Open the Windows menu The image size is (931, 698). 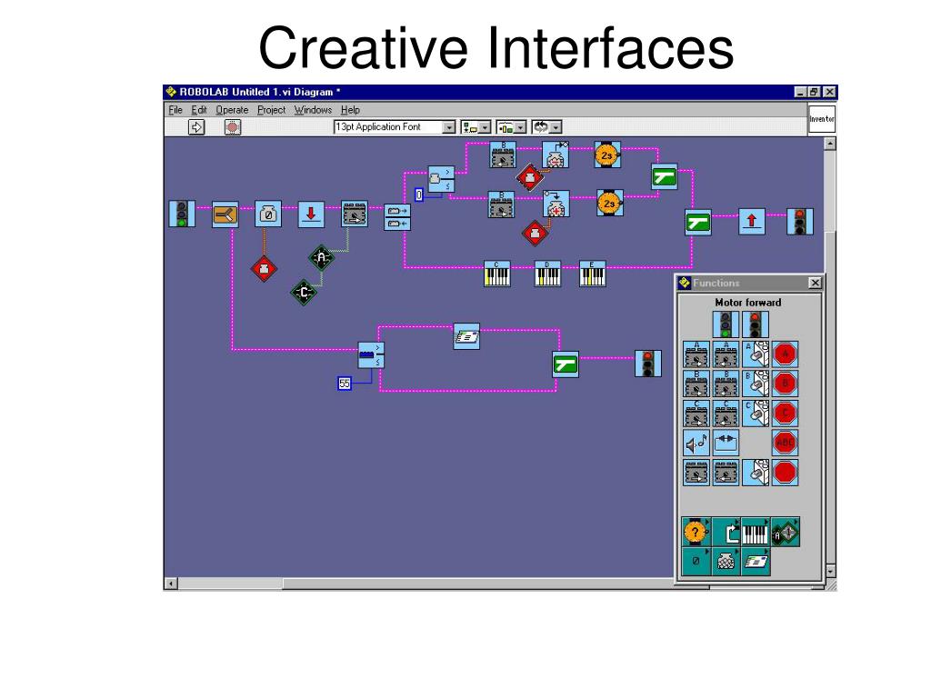coord(313,110)
